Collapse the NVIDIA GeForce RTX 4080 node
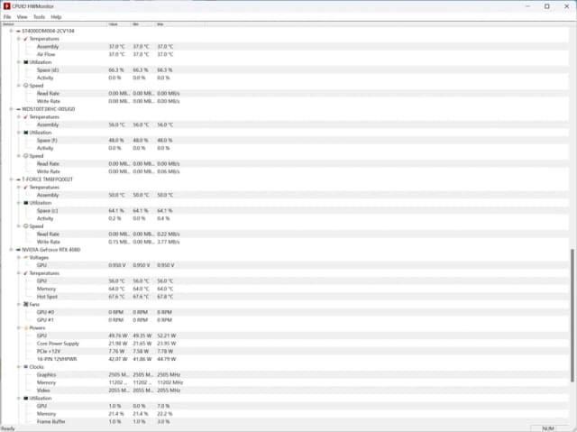Viewport: 577px width, 432px height. coord(11,250)
